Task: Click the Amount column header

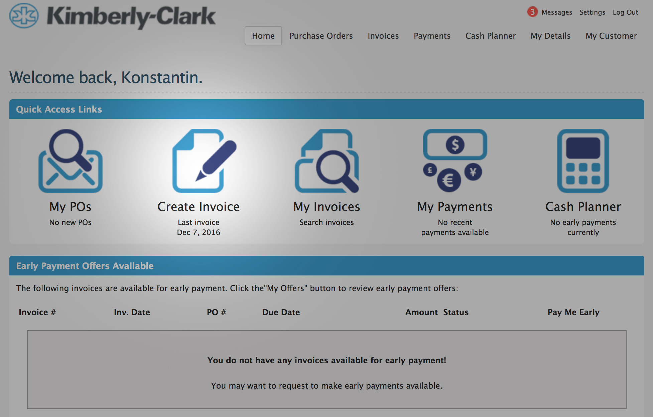Action: (421, 312)
